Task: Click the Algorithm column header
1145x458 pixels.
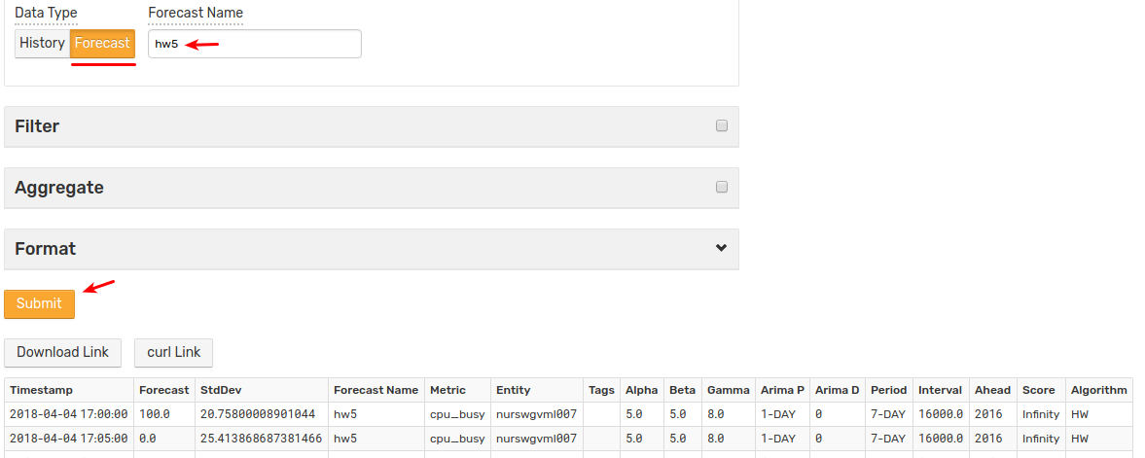Action: (1099, 390)
